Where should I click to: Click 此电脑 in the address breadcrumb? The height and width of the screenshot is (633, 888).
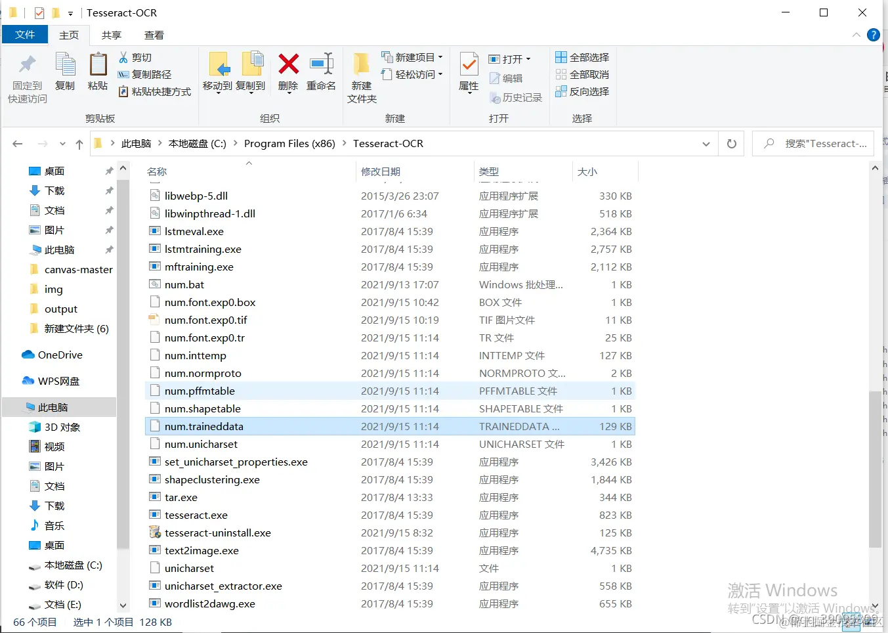tap(136, 144)
